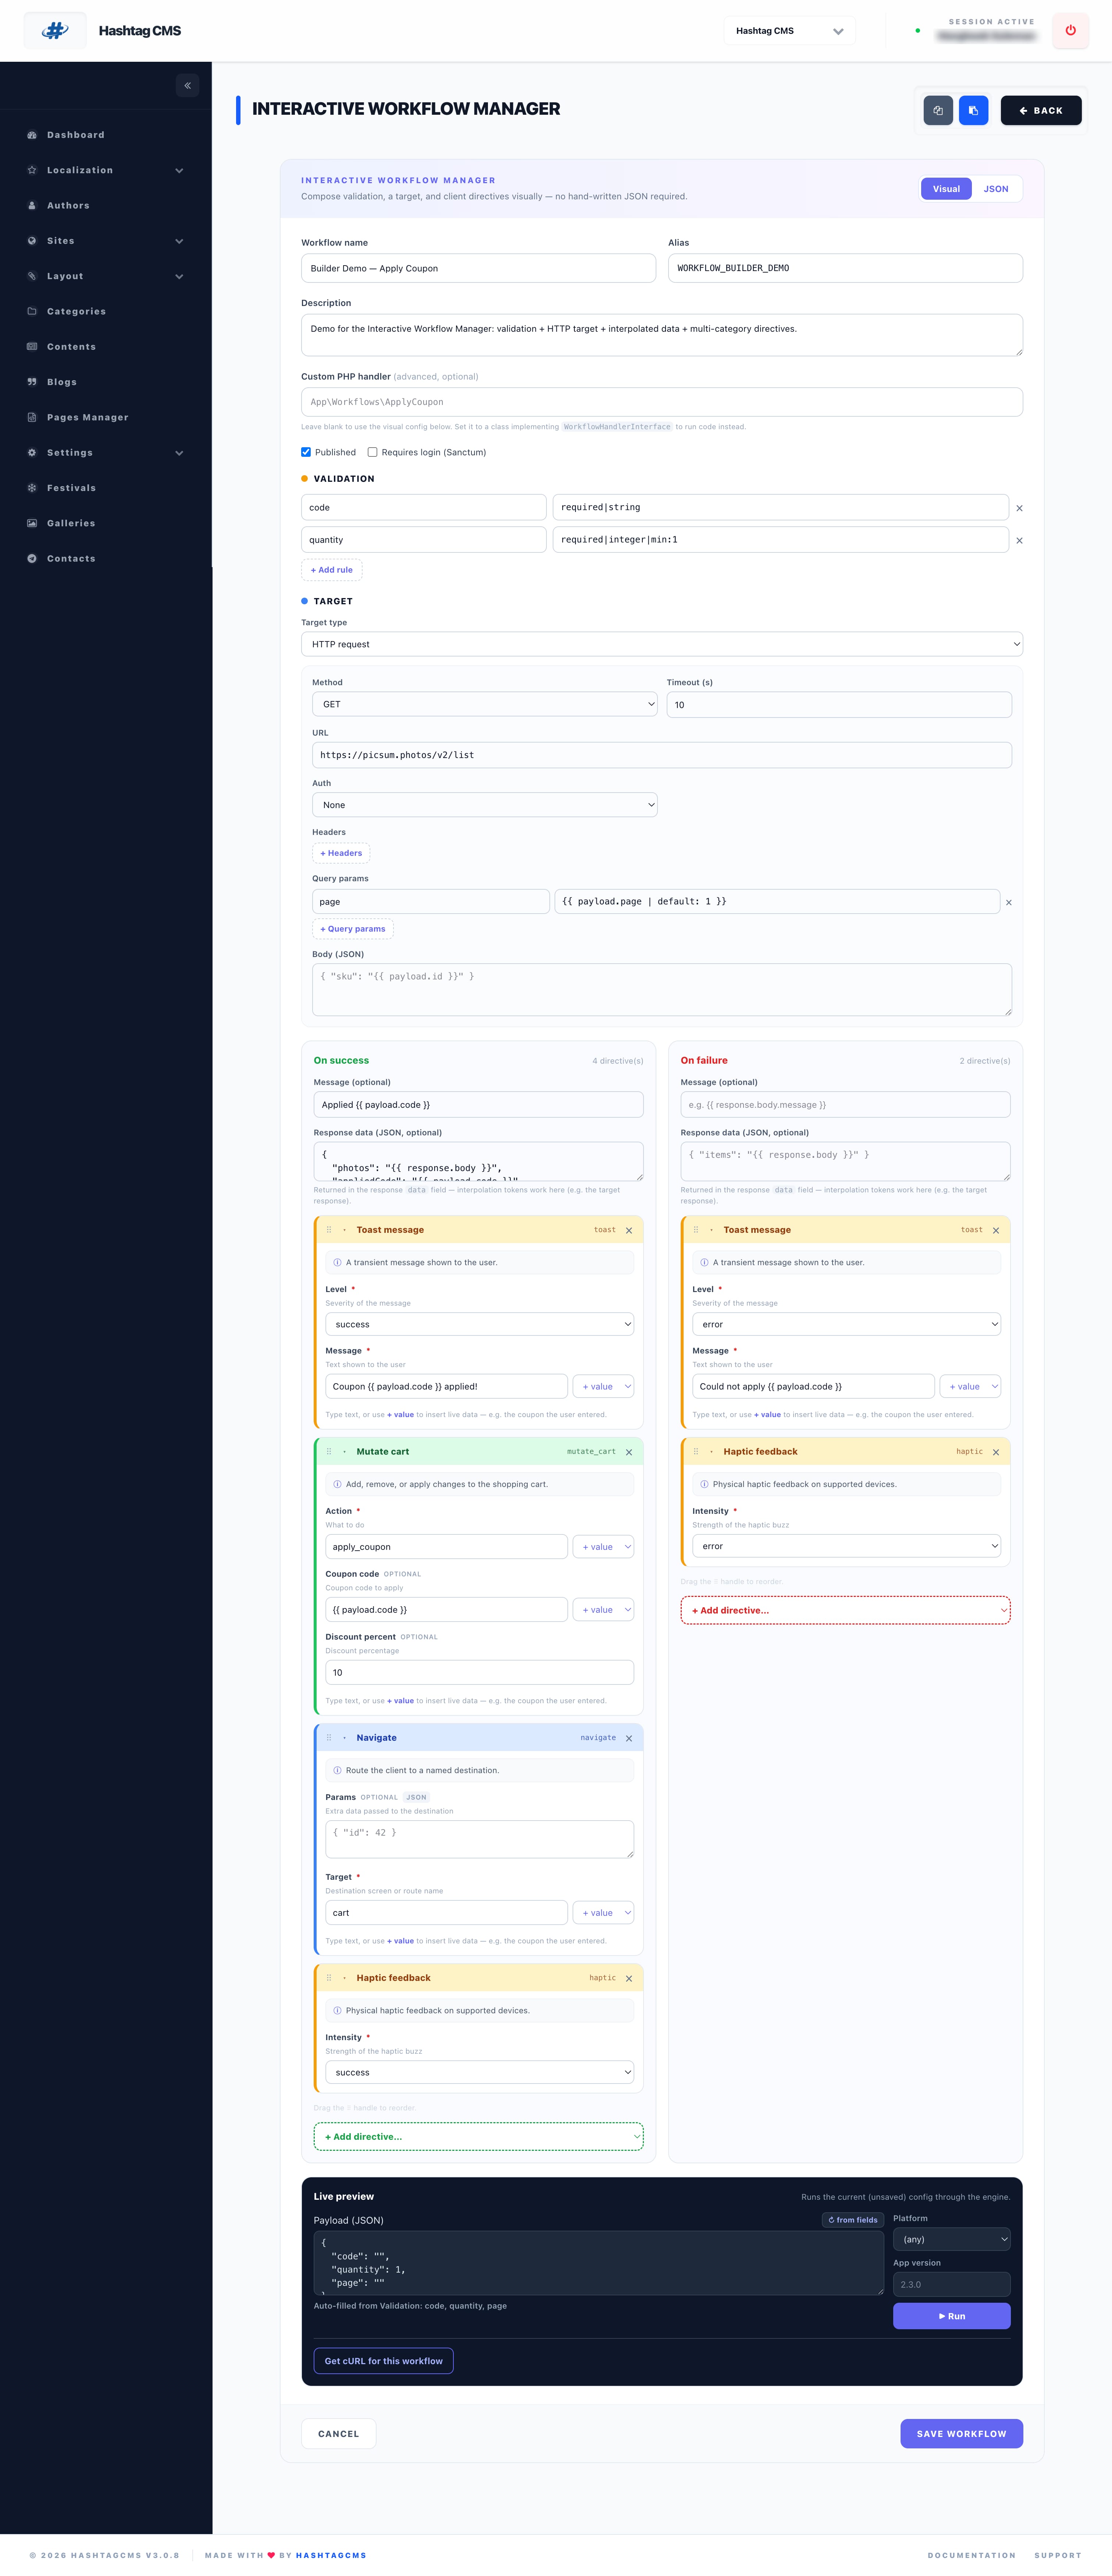1112x2576 pixels.
Task: Click the Hashtag CMS logo icon
Action: pos(55,31)
